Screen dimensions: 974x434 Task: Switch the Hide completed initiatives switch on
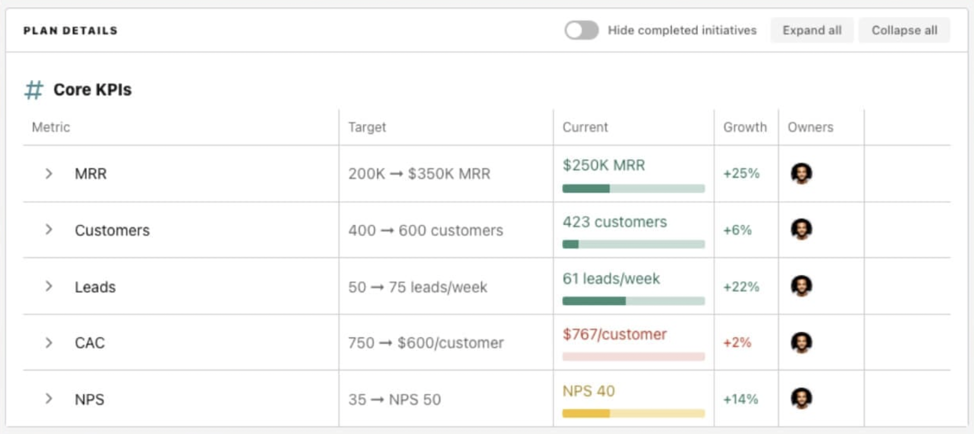pos(581,30)
